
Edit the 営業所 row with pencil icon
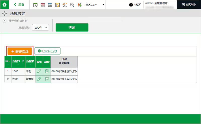[x=39, y=79]
